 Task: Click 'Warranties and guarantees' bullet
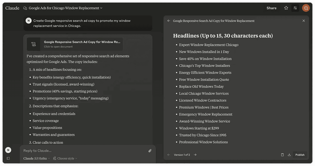coord(53,135)
